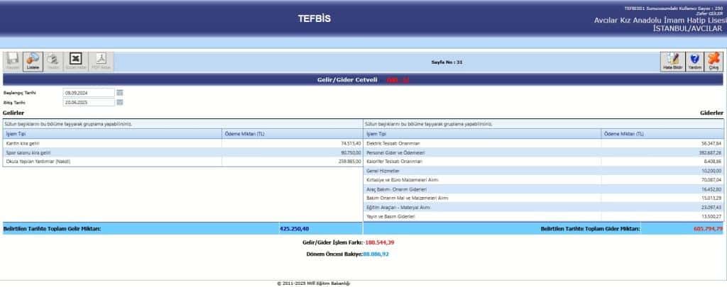
Task: Click the Yazdır (print) toolbar icon
Action: [53, 62]
